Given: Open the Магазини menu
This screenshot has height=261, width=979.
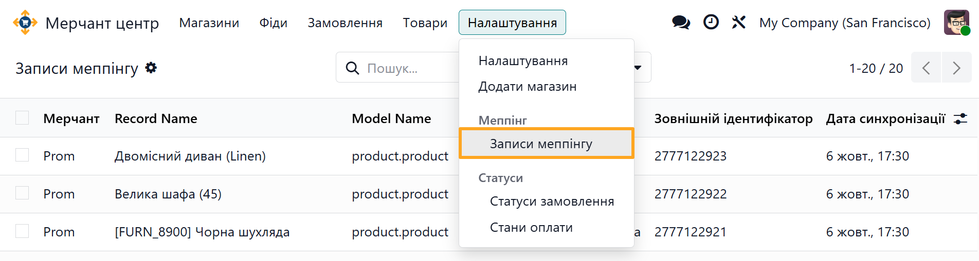Looking at the screenshot, I should click(209, 23).
